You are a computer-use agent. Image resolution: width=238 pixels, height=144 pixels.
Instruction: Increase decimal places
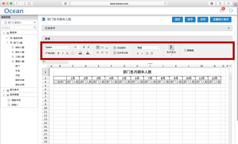(x=147, y=53)
